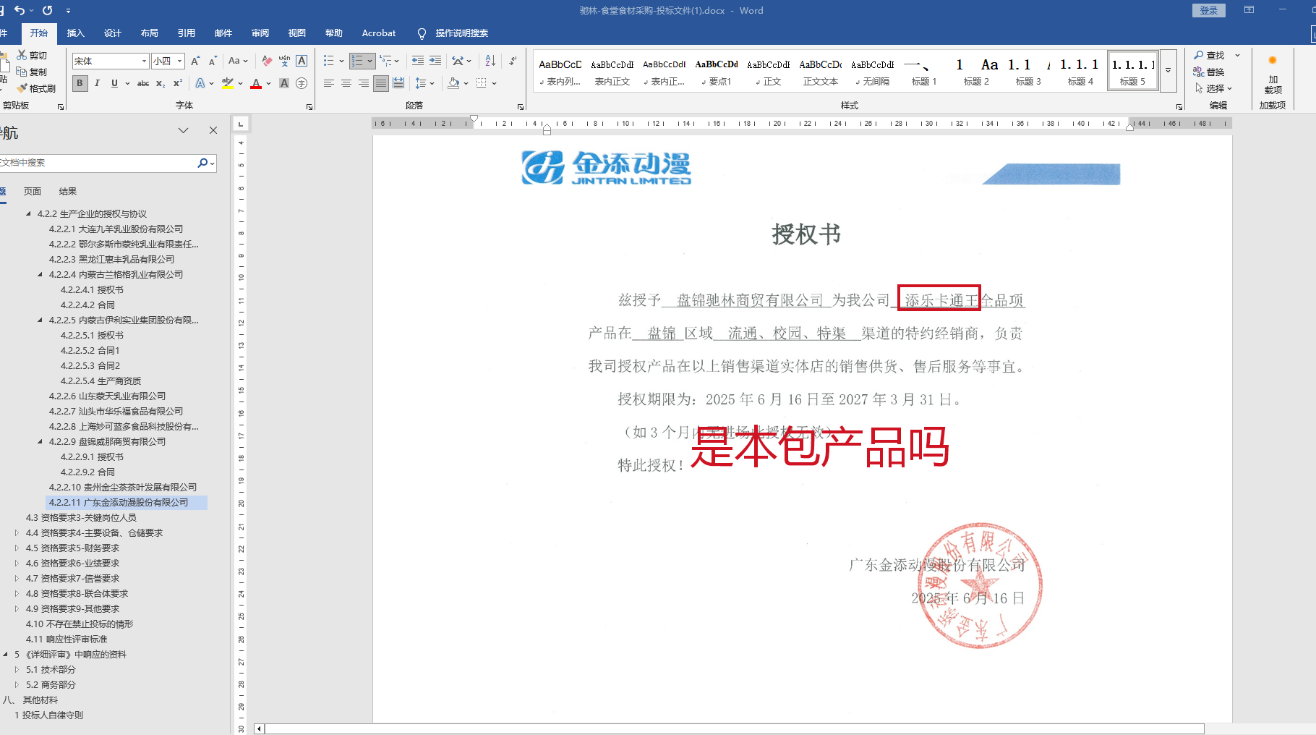Screen dimensions: 1316x735
Task: Collapse the 4.2.2.4 内蒙古兰格格乳业有限公司 heading
Action: (40, 274)
